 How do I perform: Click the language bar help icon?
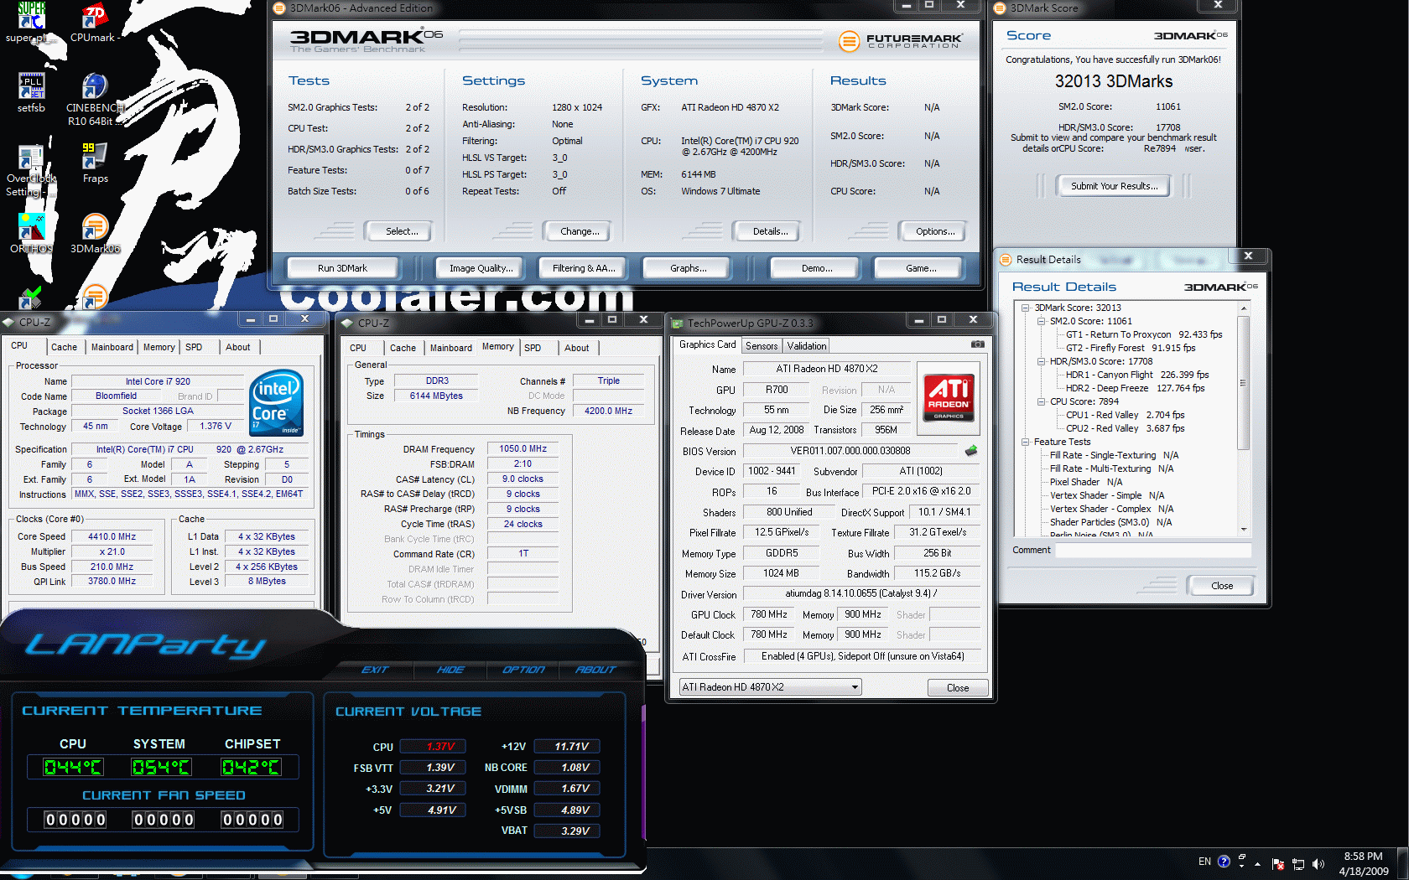(x=1224, y=862)
